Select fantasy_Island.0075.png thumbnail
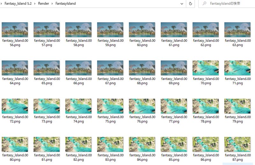The width and height of the screenshot is (255, 165). pyautogui.click(x=110, y=106)
